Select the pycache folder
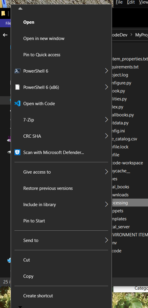This screenshot has height=308, width=148. [x=121, y=171]
